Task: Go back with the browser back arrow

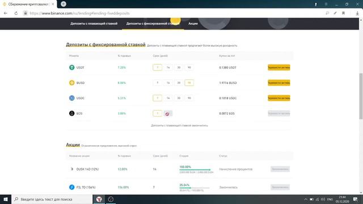Action: [x=6, y=13]
